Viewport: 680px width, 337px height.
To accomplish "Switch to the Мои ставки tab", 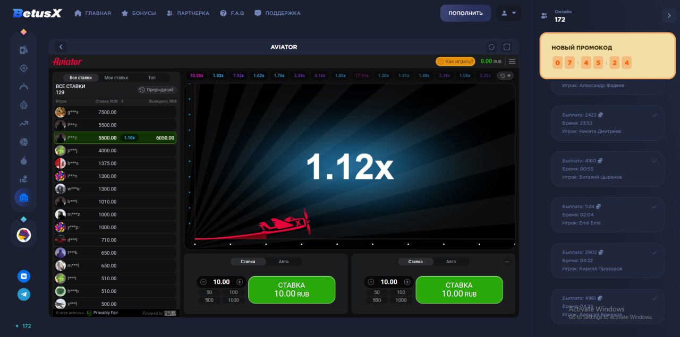I will (x=116, y=77).
